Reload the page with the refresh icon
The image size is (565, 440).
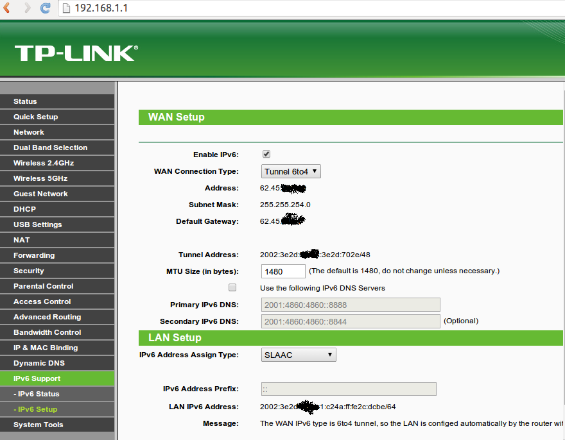point(46,8)
